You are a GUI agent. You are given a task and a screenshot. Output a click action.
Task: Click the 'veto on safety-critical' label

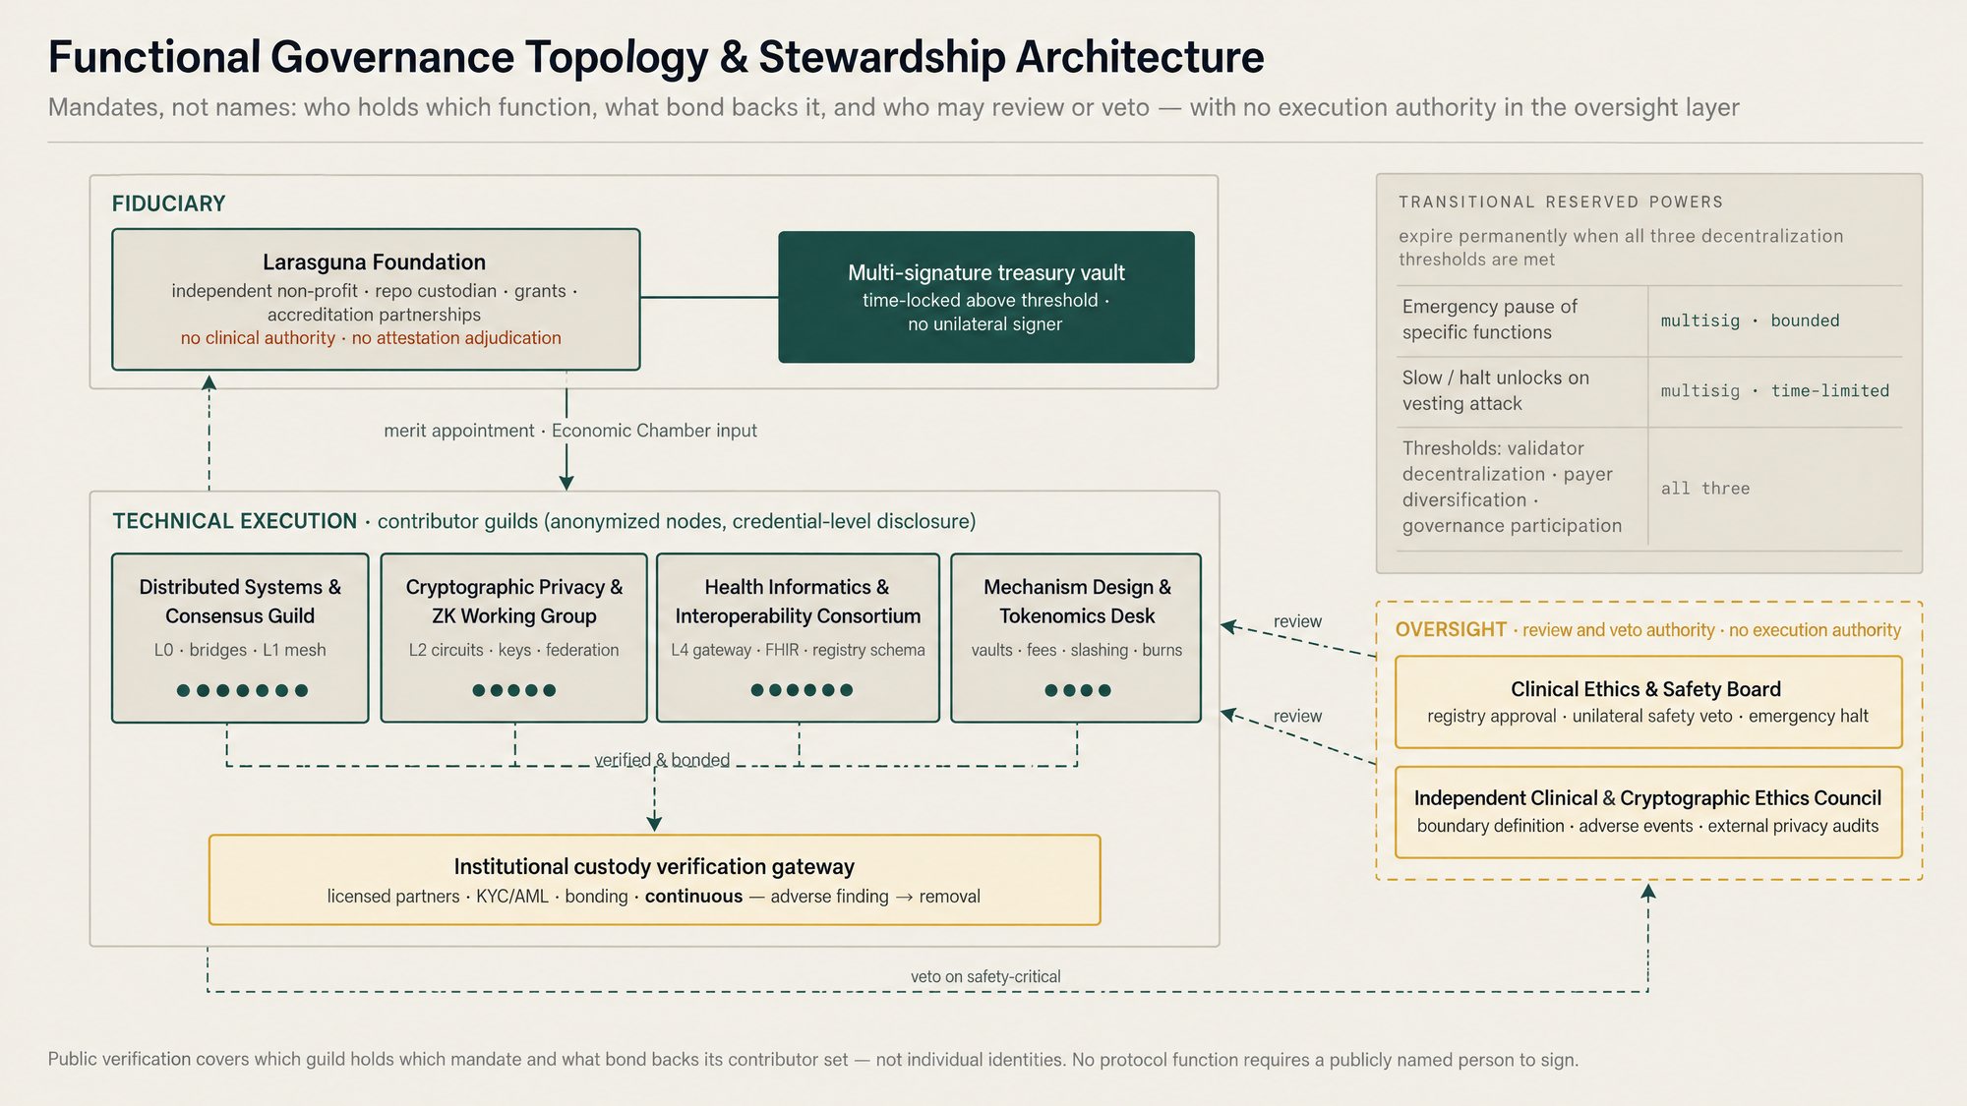pos(985,976)
